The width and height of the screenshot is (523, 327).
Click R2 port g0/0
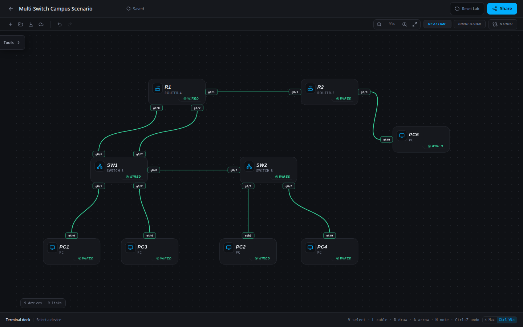pyautogui.click(x=364, y=92)
